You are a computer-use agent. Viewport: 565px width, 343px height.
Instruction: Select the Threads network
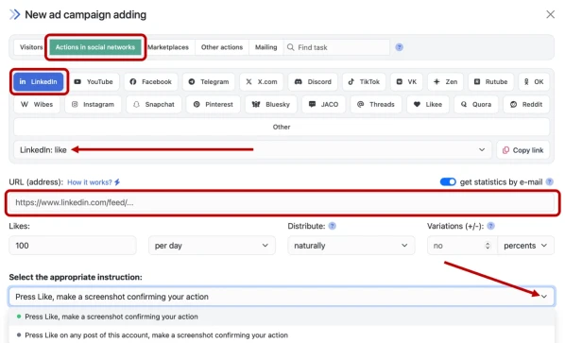pos(376,105)
